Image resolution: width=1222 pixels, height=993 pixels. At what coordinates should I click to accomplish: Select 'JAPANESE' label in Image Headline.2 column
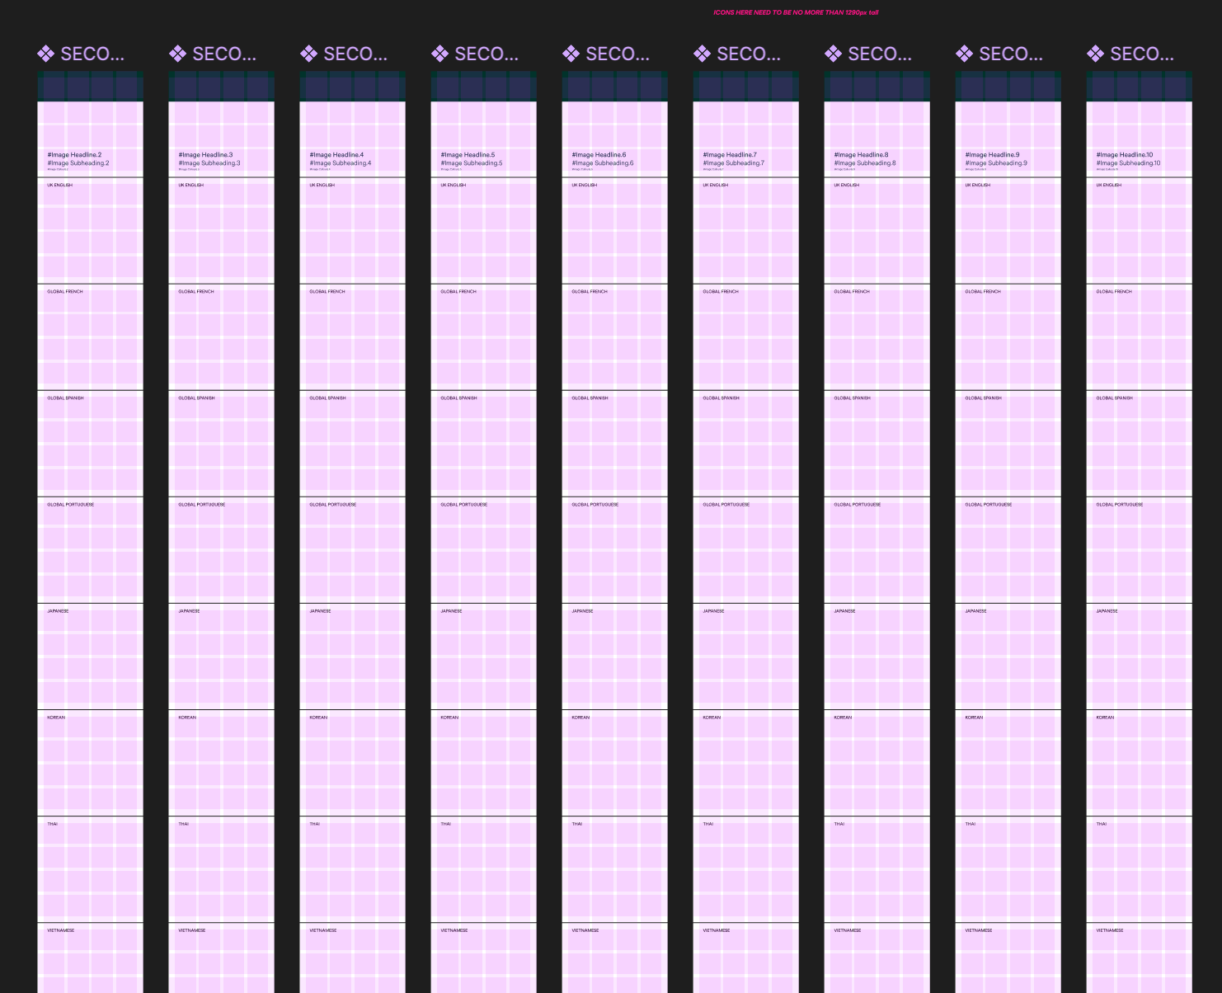click(59, 610)
